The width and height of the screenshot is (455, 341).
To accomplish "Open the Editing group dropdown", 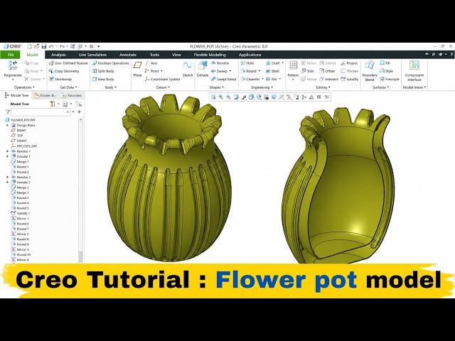I will click(323, 87).
